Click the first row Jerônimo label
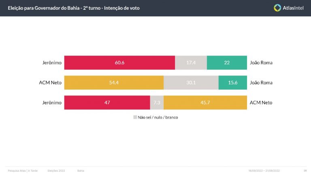 tap(52, 63)
